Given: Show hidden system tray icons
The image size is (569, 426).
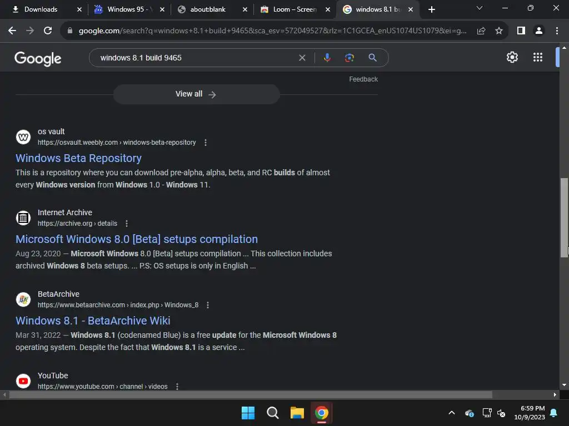Looking at the screenshot, I should [x=451, y=413].
